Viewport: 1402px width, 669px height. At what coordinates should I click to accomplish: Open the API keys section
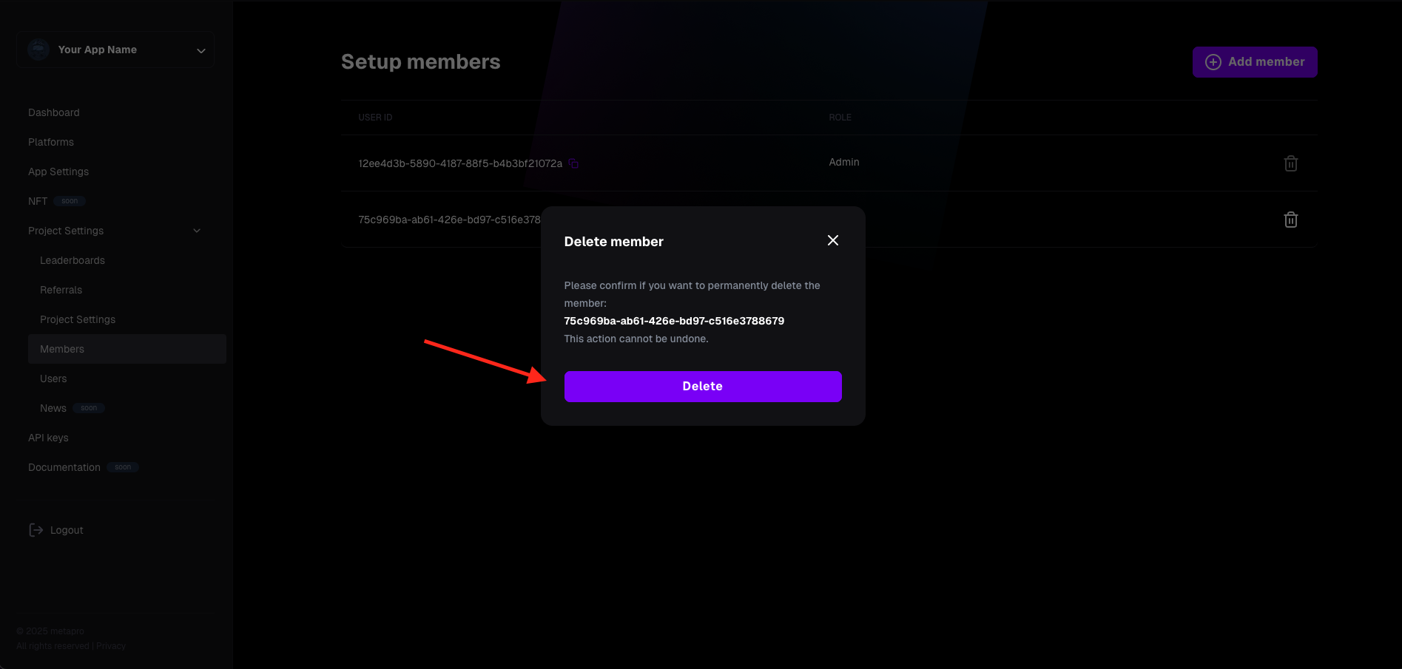48,438
